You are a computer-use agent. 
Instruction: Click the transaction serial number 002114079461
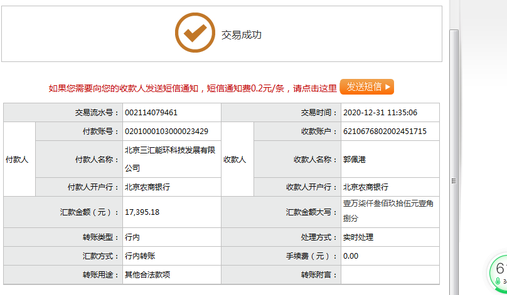151,113
